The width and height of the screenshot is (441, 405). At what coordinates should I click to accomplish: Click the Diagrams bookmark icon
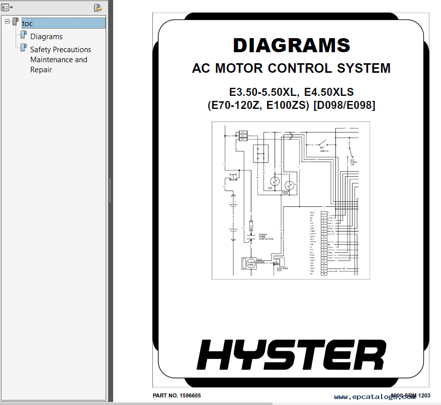[x=24, y=35]
